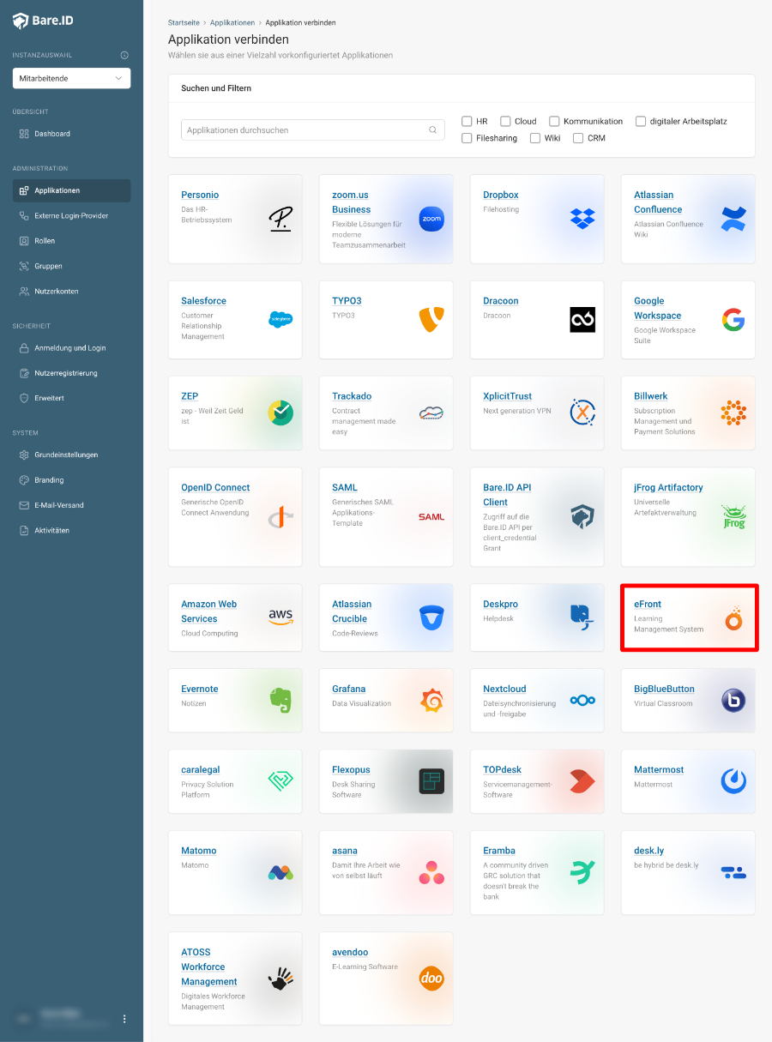Open the Eramba application link
Screen dimensions: 772x1042
(499, 851)
